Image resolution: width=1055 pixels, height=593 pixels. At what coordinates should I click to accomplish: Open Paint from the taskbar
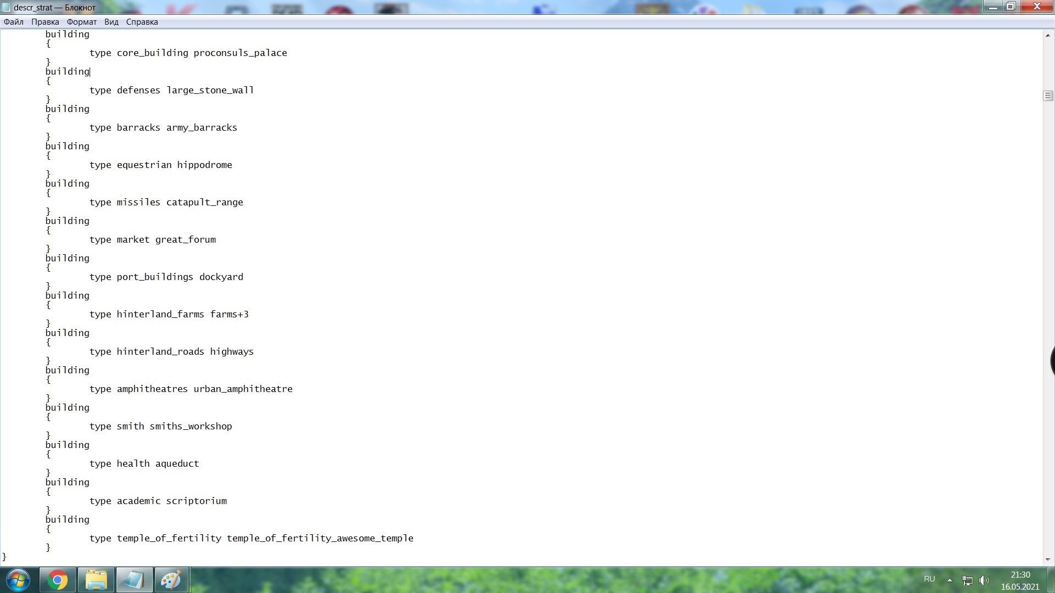tap(172, 580)
